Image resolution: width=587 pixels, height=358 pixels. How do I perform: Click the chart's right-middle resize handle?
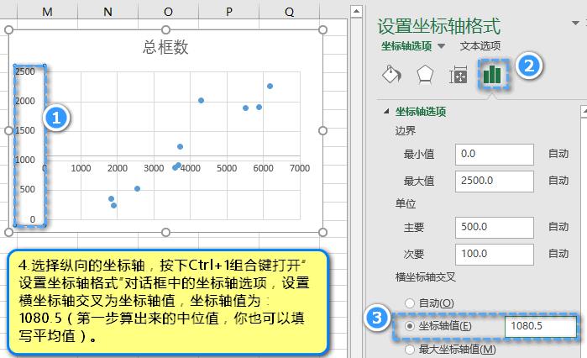(x=322, y=130)
